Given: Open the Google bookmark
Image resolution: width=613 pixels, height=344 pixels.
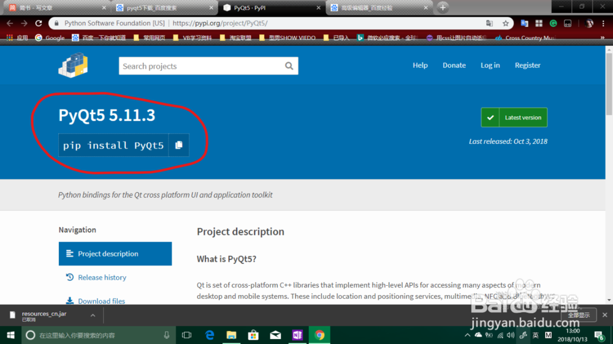Looking at the screenshot, I should (50, 38).
